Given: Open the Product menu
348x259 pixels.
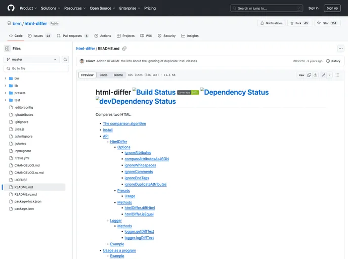Looking at the screenshot, I should (28, 8).
